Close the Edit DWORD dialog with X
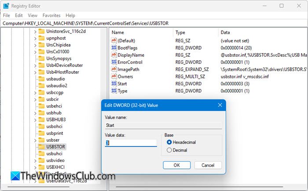The height and width of the screenshot is (191, 308). [x=220, y=105]
